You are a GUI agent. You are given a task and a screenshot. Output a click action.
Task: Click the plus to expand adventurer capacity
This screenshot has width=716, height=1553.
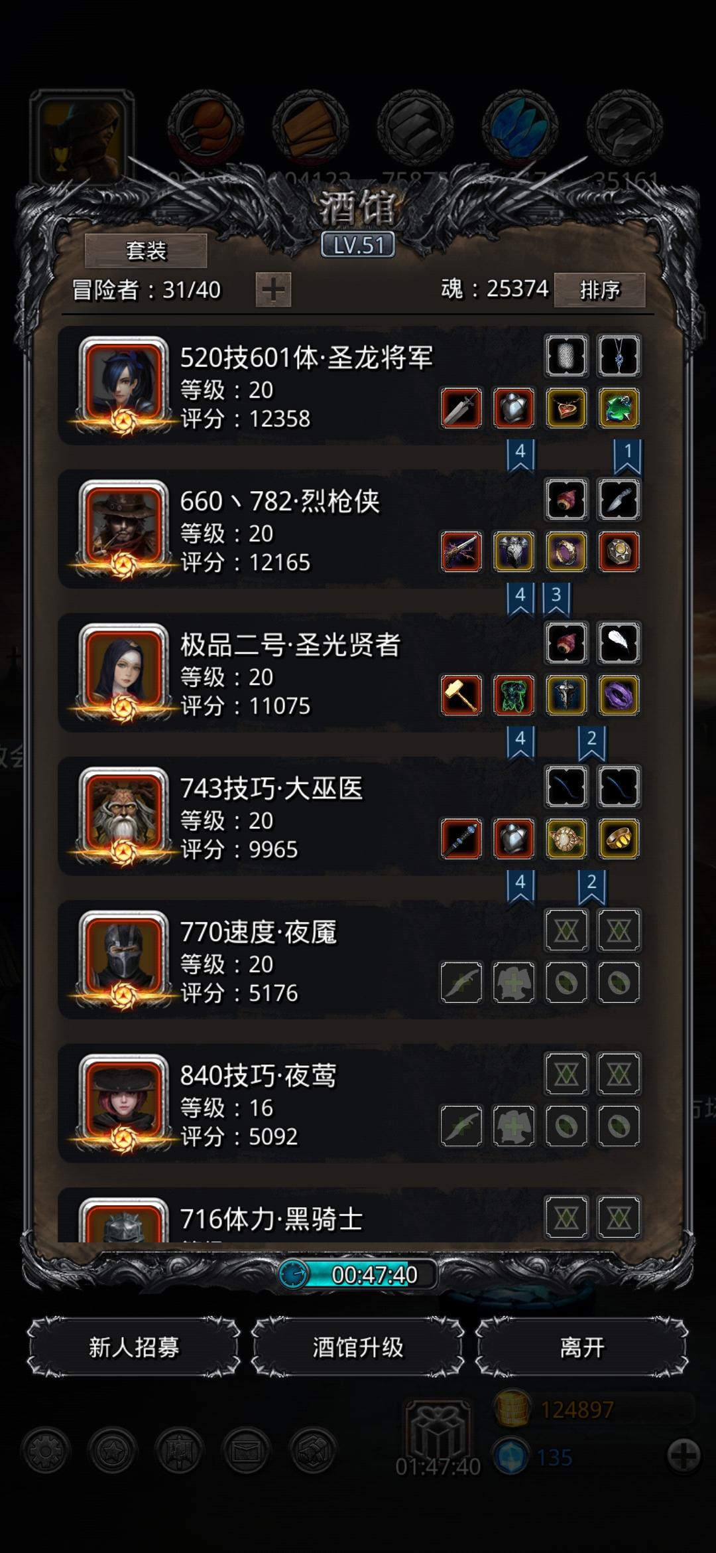(x=273, y=290)
